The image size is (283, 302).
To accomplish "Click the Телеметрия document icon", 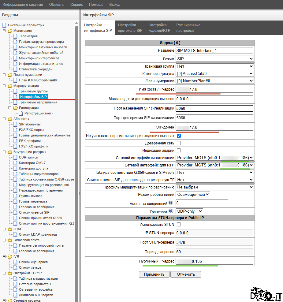I will pos(15,36).
